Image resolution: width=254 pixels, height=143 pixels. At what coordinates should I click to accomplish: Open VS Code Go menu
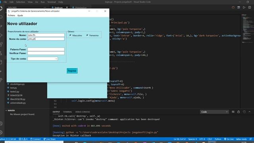[37, 2]
